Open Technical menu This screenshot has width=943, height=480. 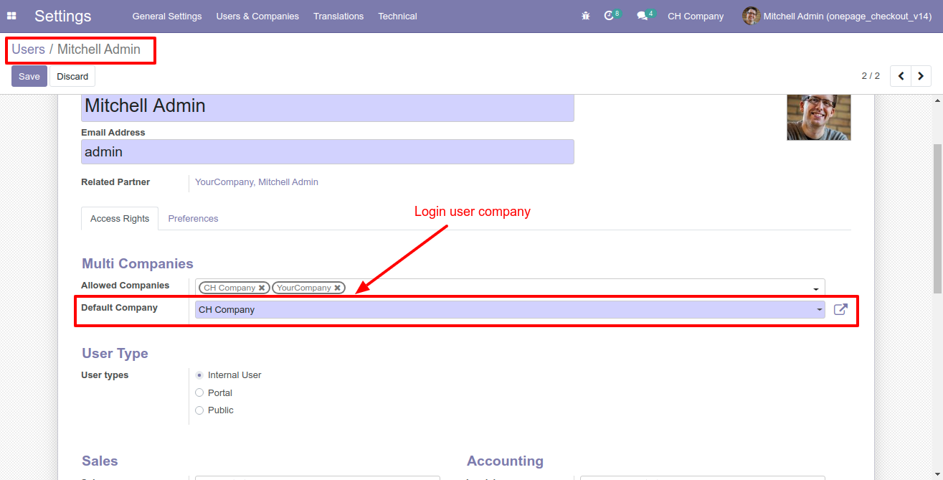click(x=397, y=16)
